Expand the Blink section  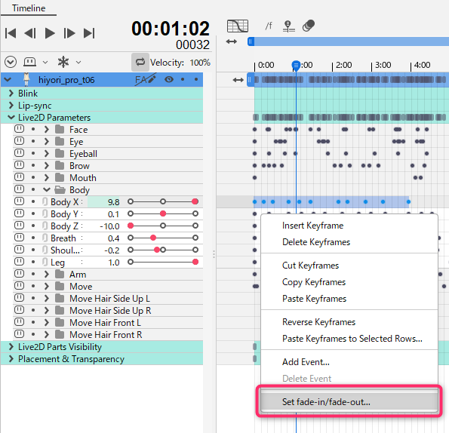[x=11, y=93]
